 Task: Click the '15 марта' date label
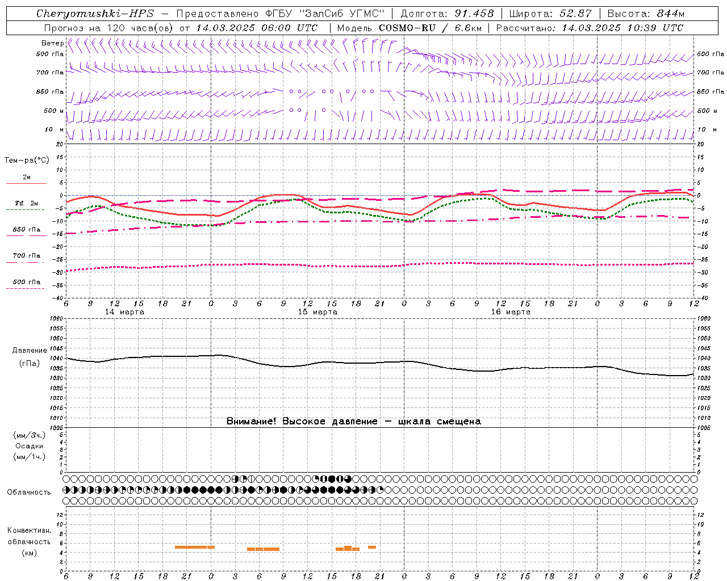(317, 312)
